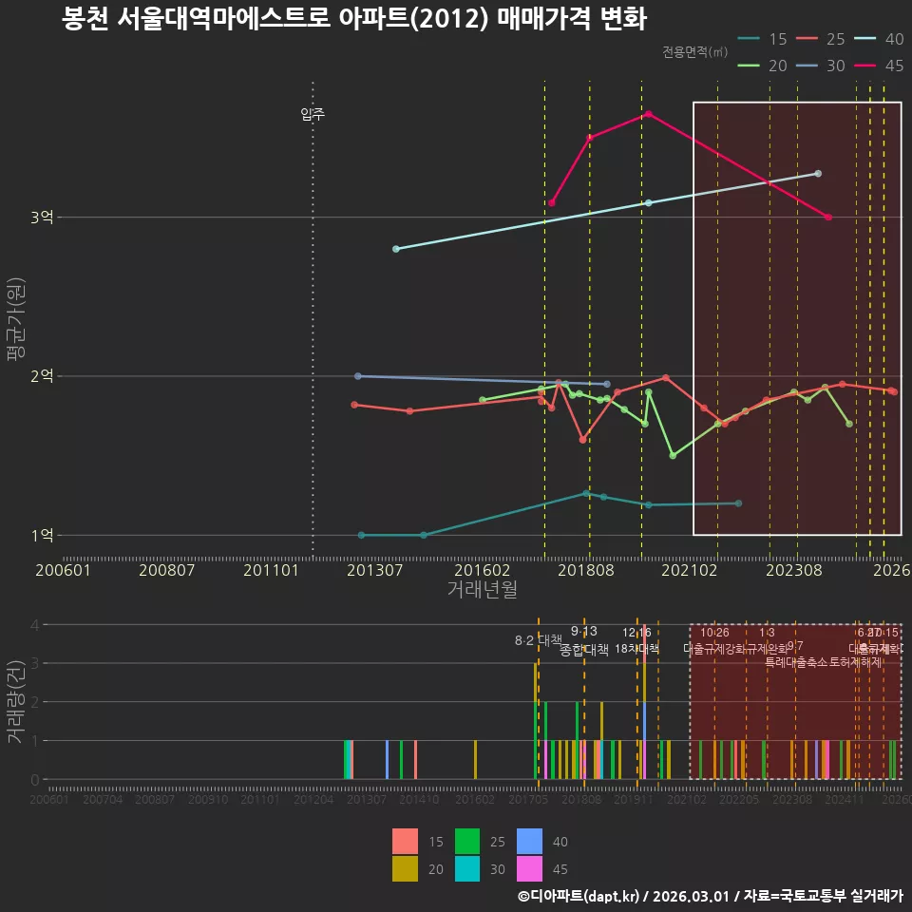Click the lone blue volume bar near 201307
Viewport: 912px width, 912px height.
[387, 760]
